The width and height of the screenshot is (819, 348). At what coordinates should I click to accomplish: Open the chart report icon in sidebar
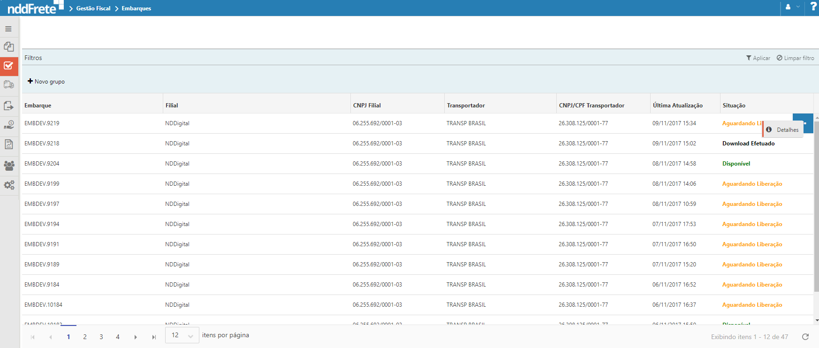[8, 144]
